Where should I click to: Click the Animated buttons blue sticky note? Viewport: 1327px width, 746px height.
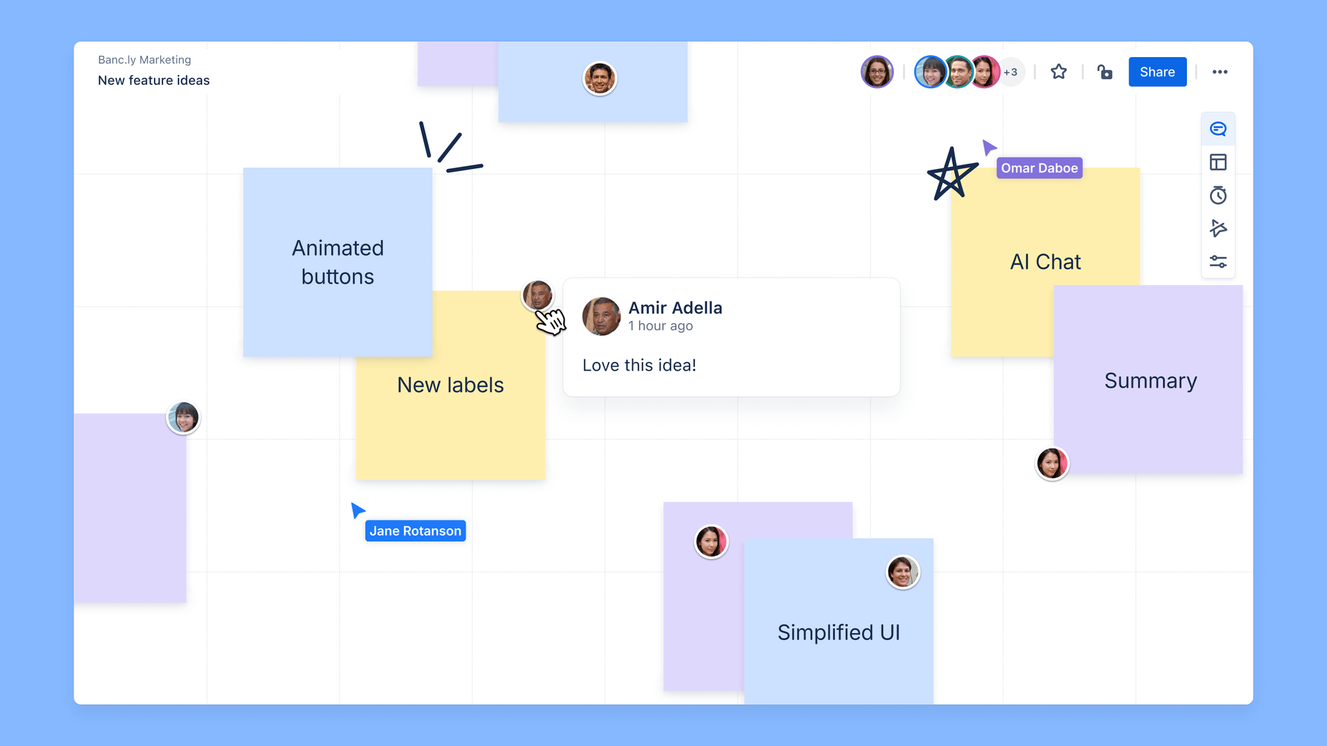pos(336,263)
